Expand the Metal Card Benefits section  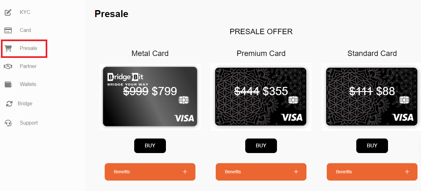[150, 172]
